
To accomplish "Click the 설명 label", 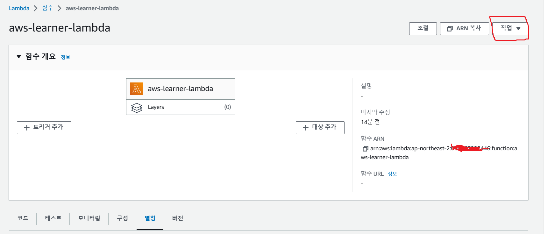I will click(366, 86).
